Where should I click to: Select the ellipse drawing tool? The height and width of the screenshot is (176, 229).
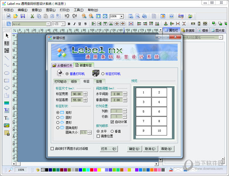point(7,73)
